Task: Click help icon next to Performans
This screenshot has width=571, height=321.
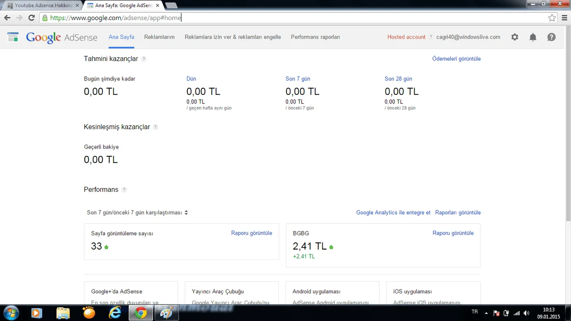Action: pos(124,190)
